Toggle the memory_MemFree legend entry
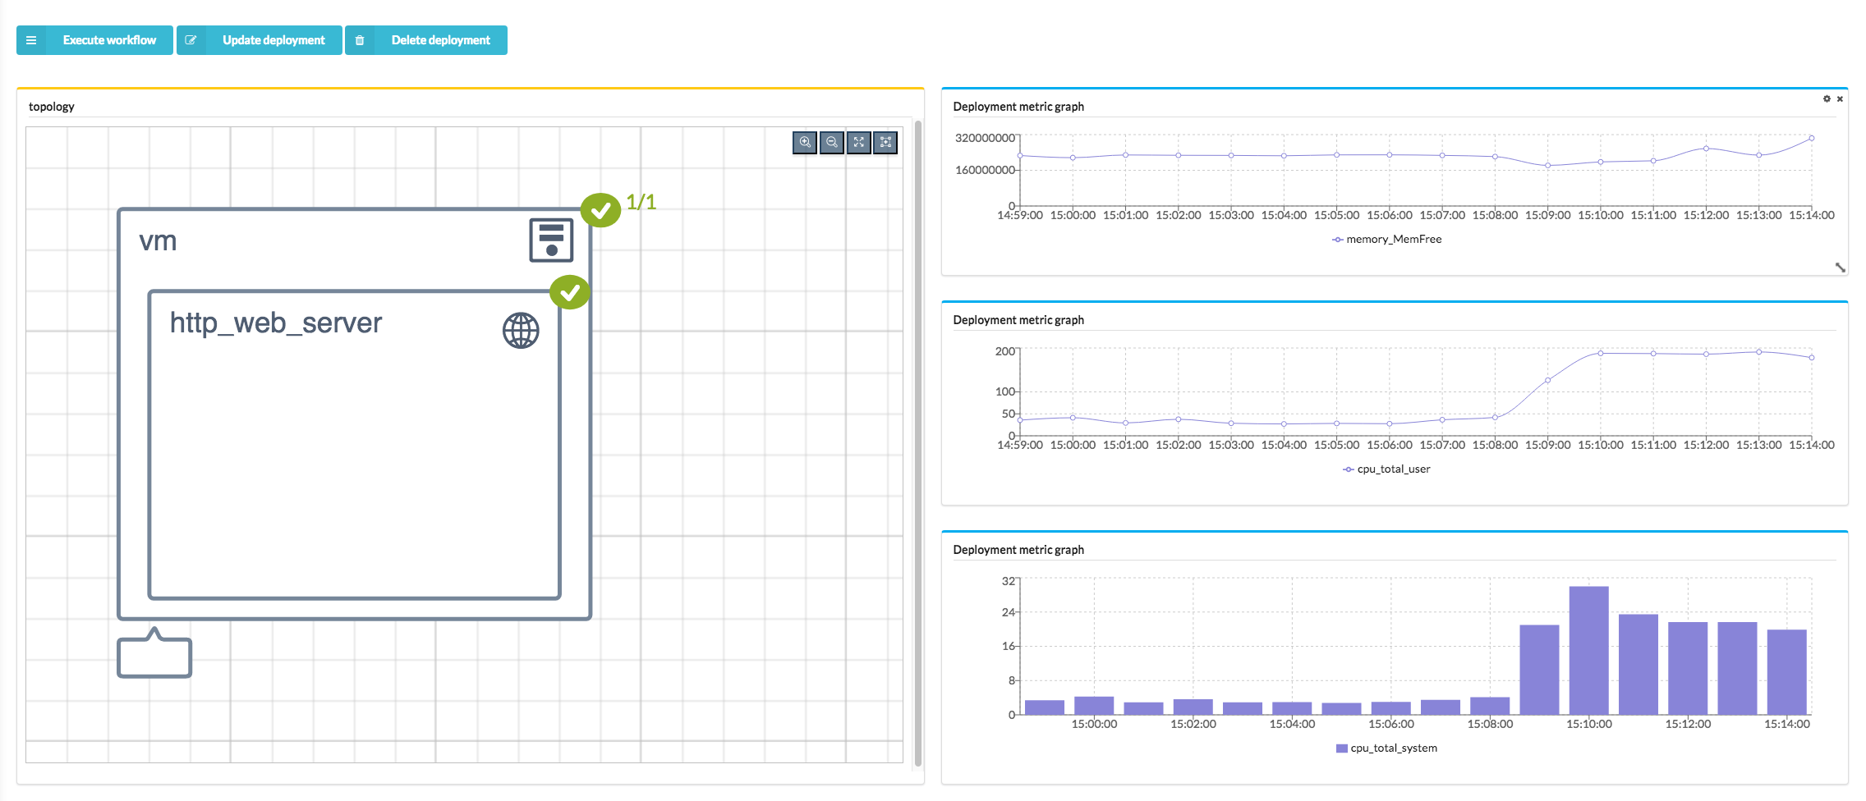This screenshot has width=1866, height=801. [x=1386, y=240]
